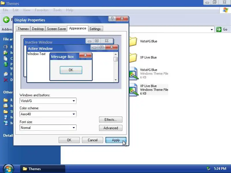
Task: Click the first folder icon under Other Places
Action: pyautogui.click(x=6, y=100)
